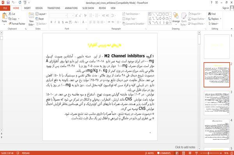Screen dimensions: 234x155
Task: Start Slide Show from status bar
Action: coord(197,153)
